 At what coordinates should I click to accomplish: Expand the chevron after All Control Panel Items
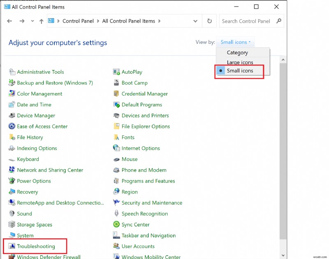[159, 21]
